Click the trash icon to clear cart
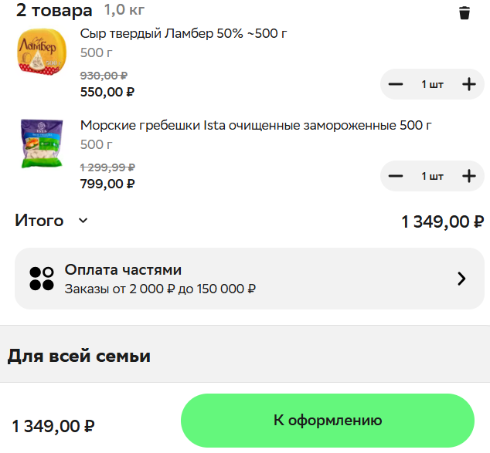490x453 pixels. (x=464, y=12)
